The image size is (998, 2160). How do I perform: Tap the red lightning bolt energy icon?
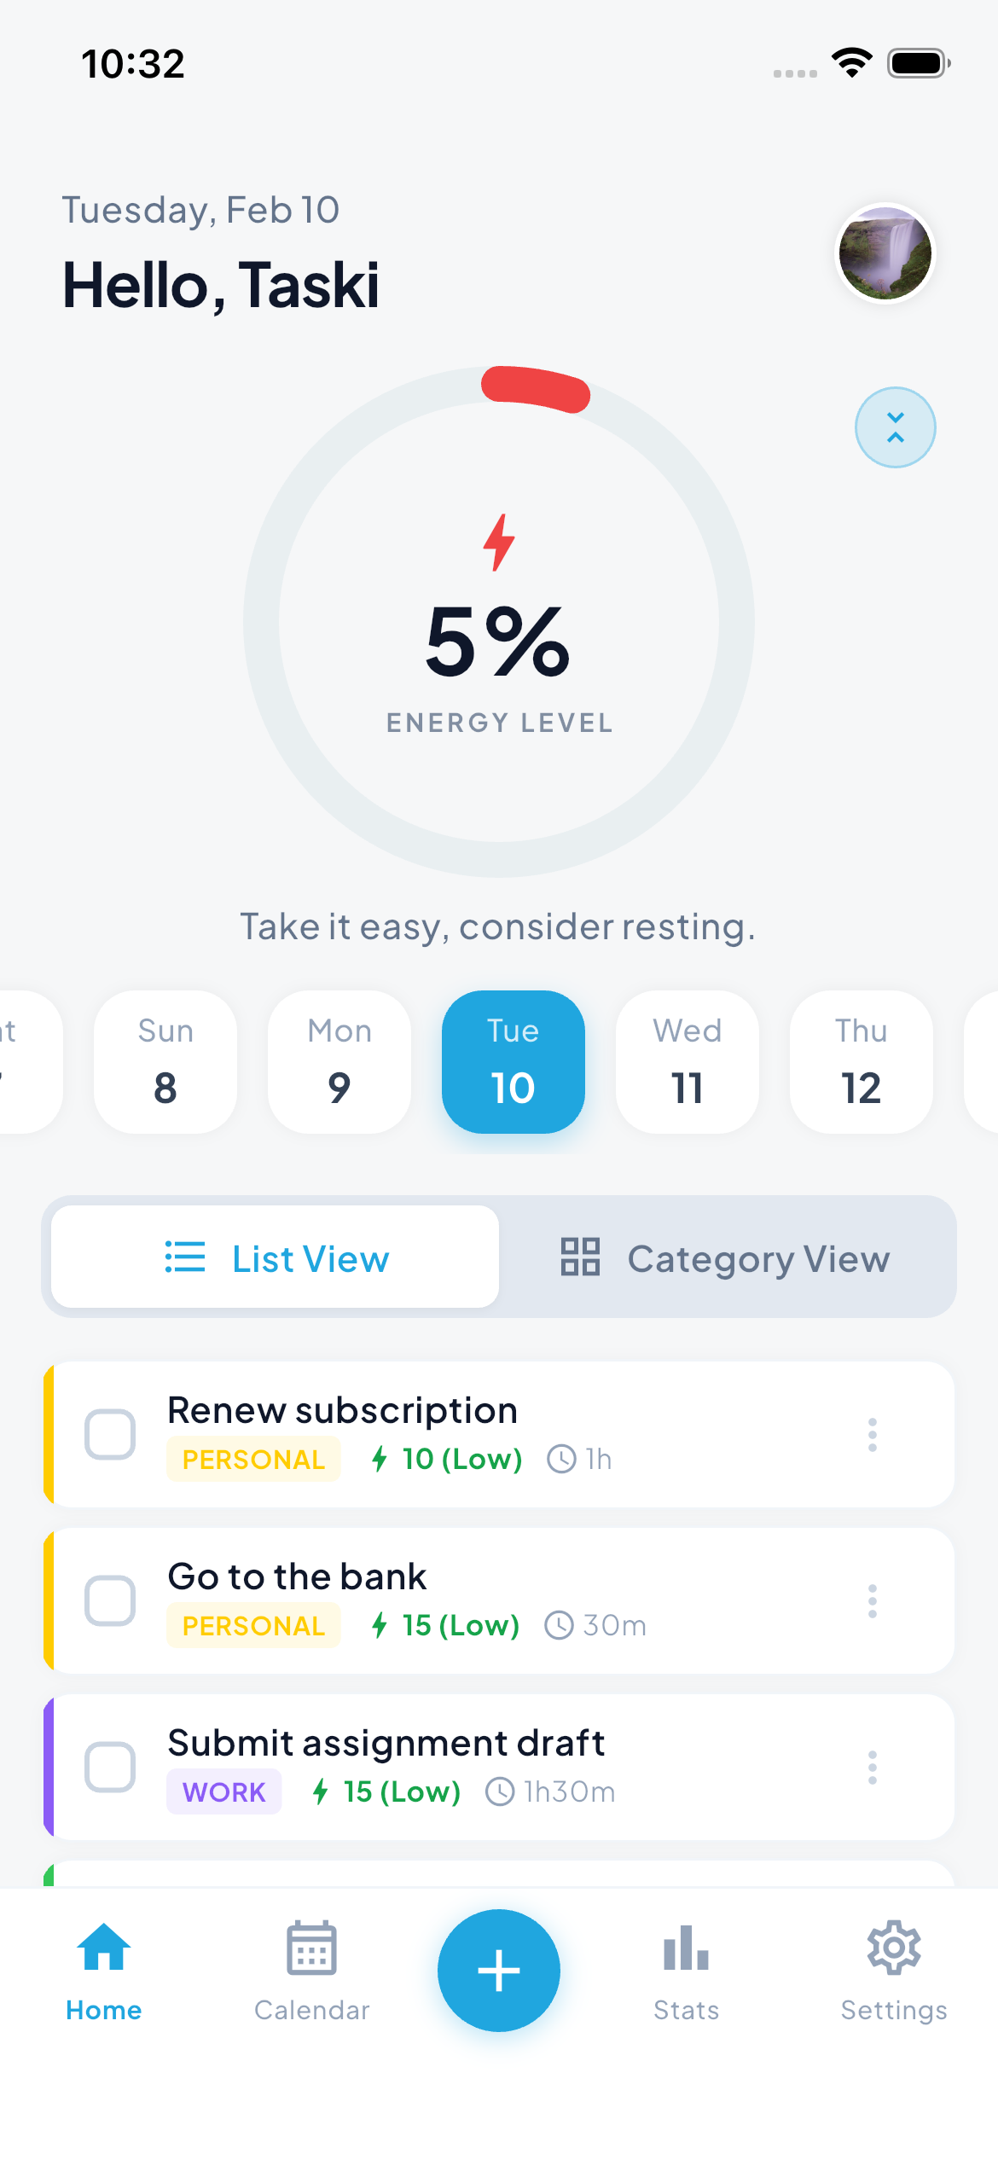[x=499, y=542]
